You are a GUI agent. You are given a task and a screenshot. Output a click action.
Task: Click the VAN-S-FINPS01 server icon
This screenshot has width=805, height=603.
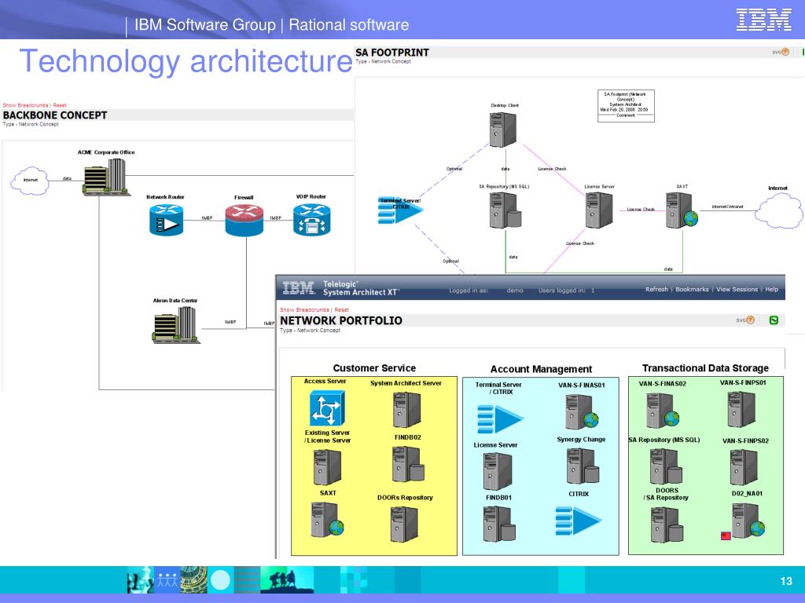point(742,408)
